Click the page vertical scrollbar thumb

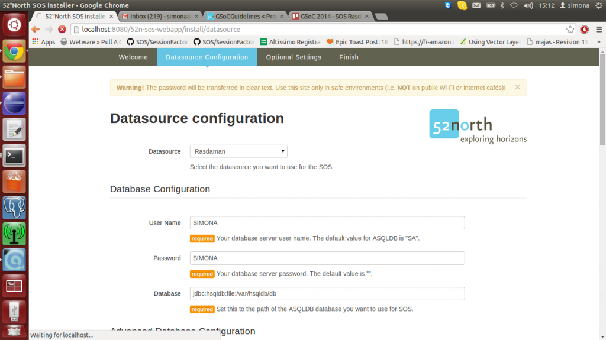pos(602,100)
